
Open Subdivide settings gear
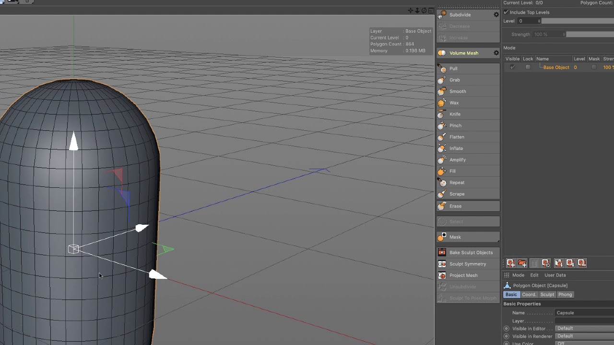(x=496, y=15)
